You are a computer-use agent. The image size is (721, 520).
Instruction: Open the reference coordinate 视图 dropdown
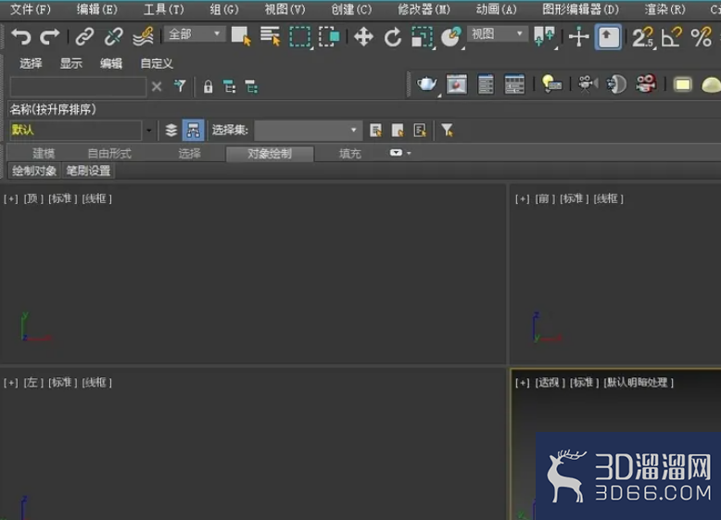pos(497,34)
